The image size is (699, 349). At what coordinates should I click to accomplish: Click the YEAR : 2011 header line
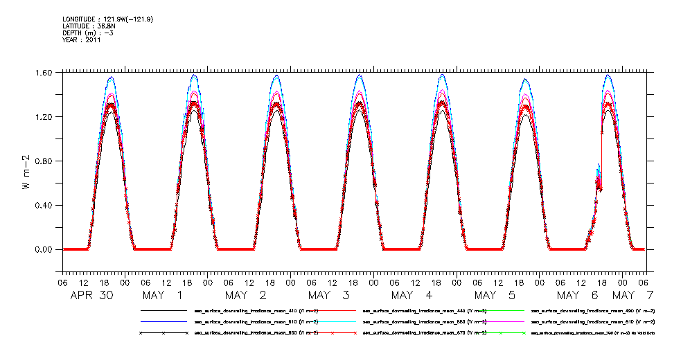pos(82,39)
